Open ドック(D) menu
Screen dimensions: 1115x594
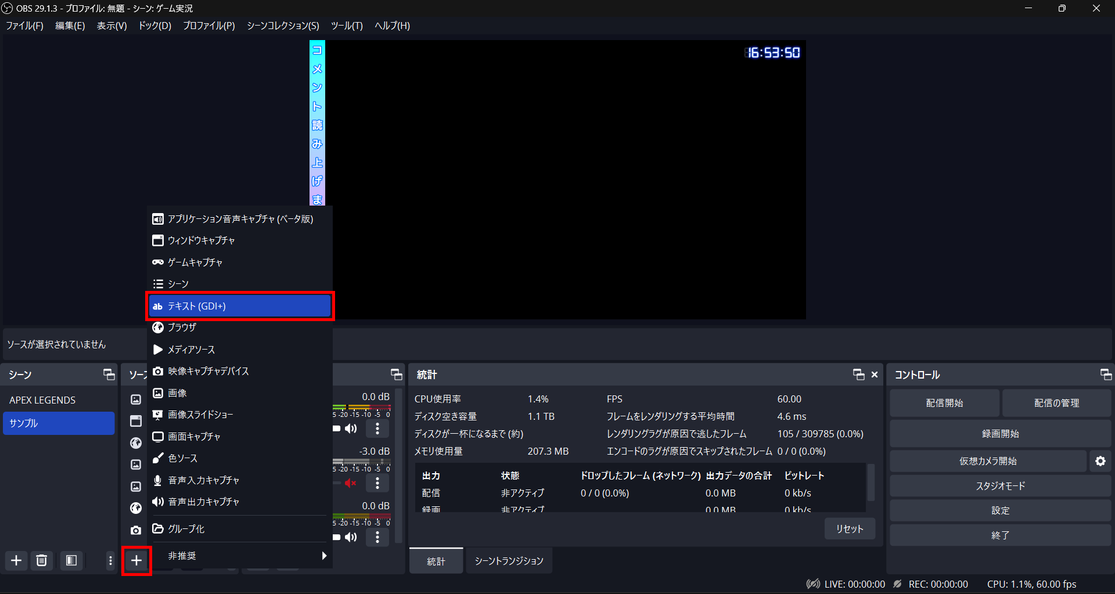154,26
